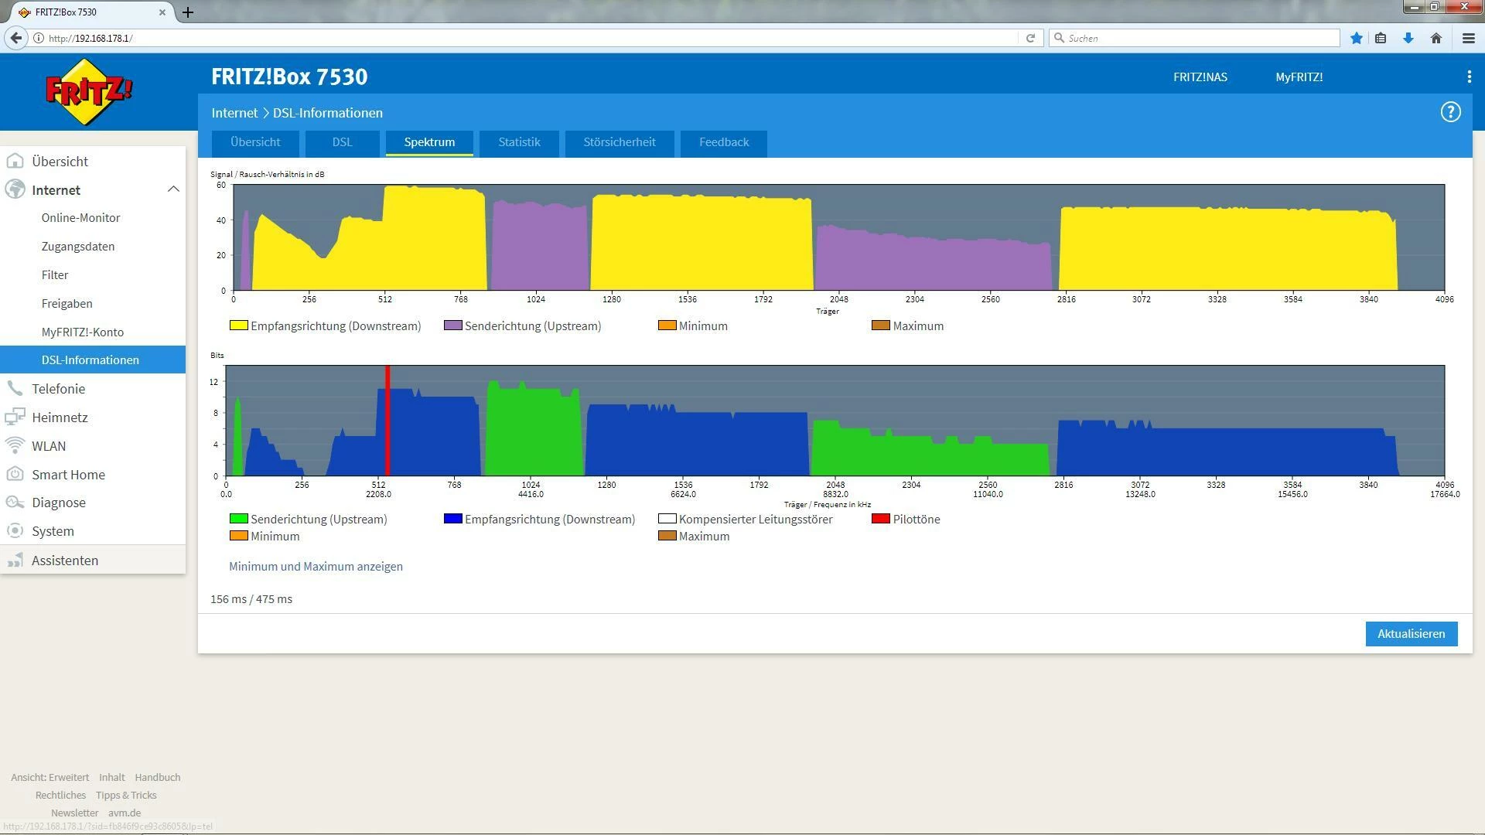
Task: Click Minimum und Maximum anzeigen link
Action: coord(316,567)
